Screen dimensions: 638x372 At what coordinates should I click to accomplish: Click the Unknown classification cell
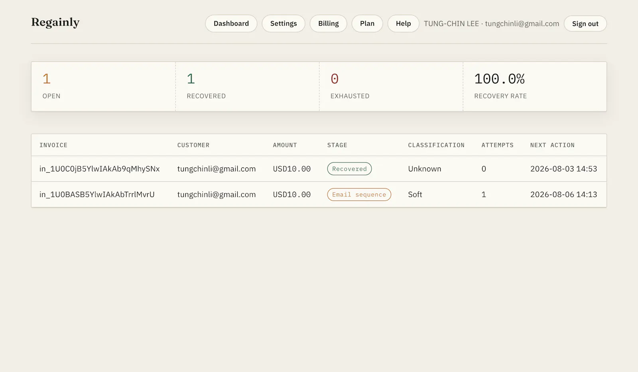coord(425,169)
